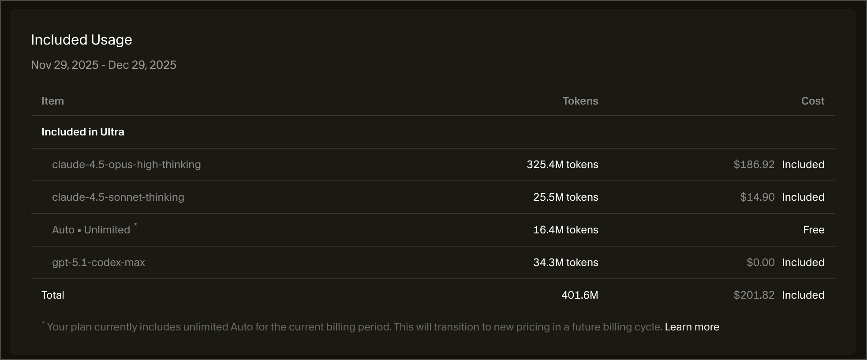The height and width of the screenshot is (360, 867).
Task: Select the claude-4.5-opus-high-thinking row label
Action: [x=126, y=165]
